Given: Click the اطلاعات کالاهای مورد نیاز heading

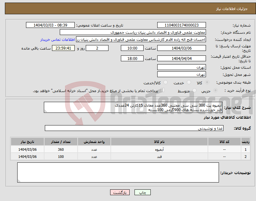Looking at the screenshot, I should point(227,117).
